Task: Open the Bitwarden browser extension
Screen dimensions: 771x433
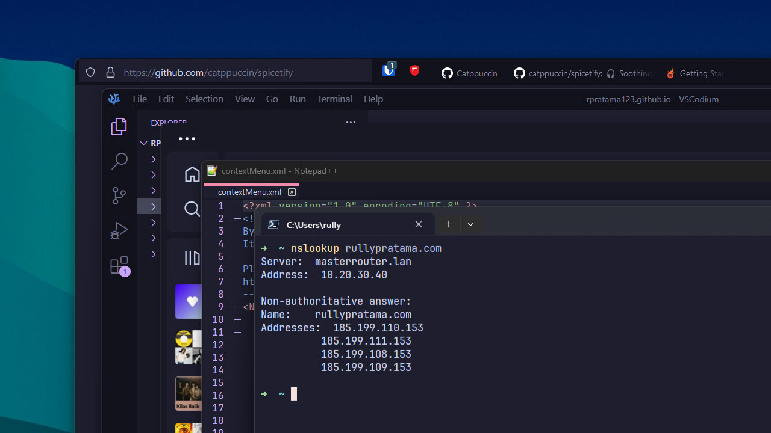Action: tap(389, 70)
